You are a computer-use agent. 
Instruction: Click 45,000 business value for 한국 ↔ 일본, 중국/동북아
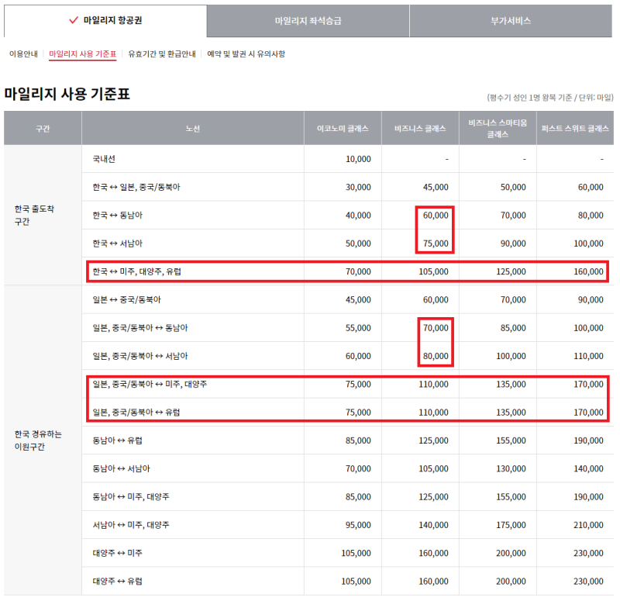click(x=436, y=187)
